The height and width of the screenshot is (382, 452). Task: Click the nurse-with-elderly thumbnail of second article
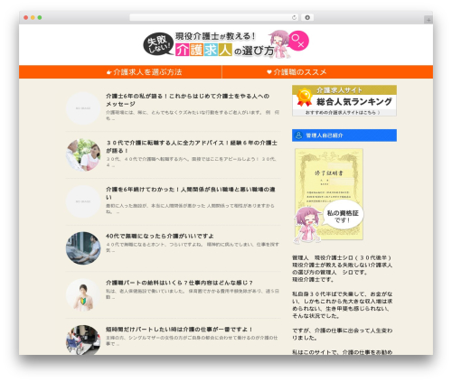coord(83,155)
